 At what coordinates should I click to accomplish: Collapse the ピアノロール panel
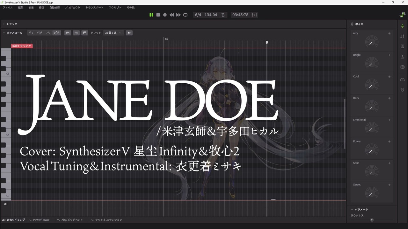pyautogui.click(x=4, y=33)
